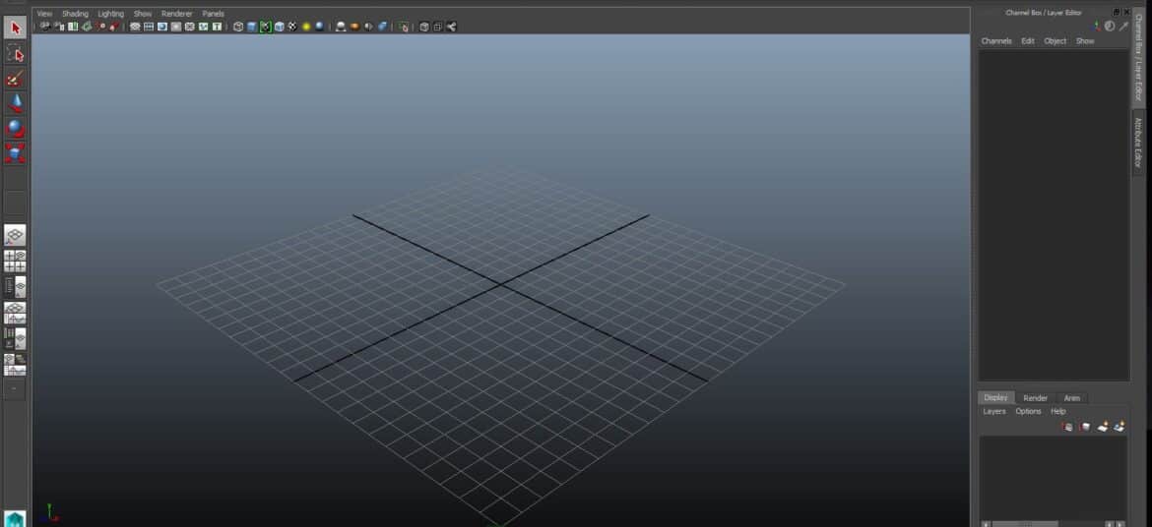The height and width of the screenshot is (527, 1152).
Task: Click the Image Plane icon
Action: 88,27
